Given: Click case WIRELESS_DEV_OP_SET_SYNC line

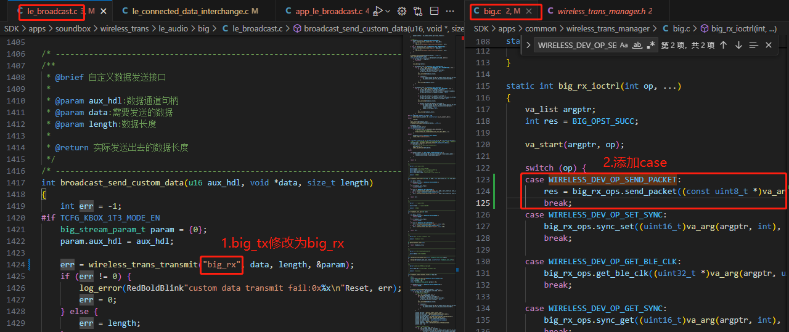Looking at the screenshot, I should [595, 214].
